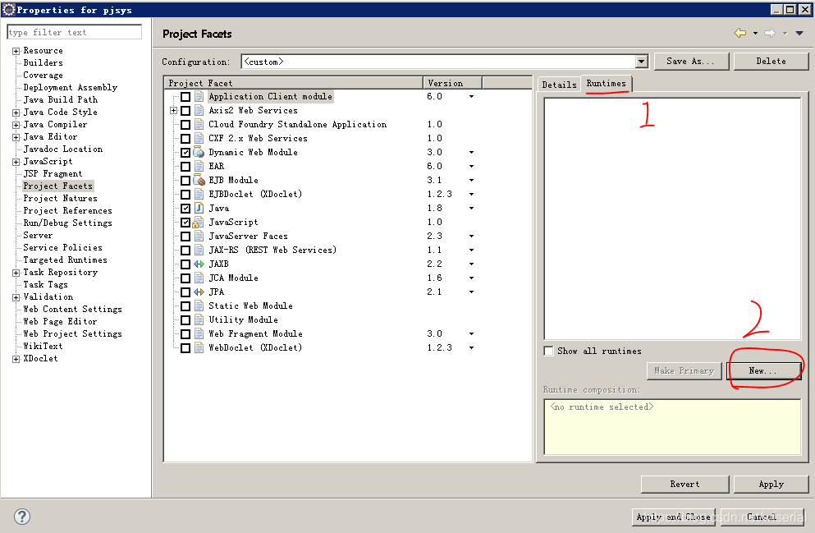This screenshot has height=533, width=815.
Task: Toggle Show all runtimes checkbox
Action: 548,351
